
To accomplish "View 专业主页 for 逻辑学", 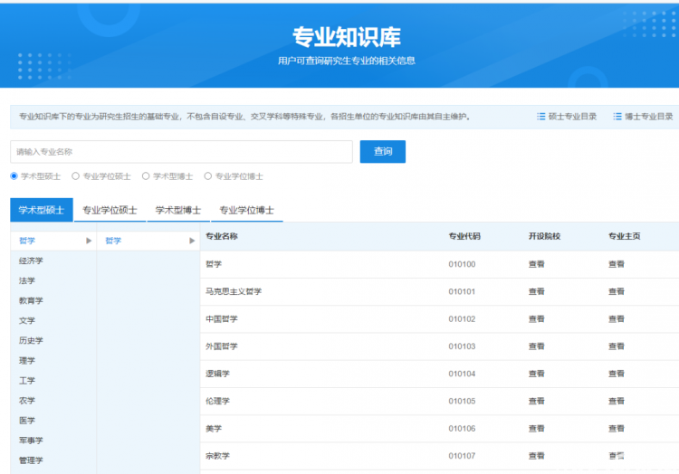I will [617, 374].
